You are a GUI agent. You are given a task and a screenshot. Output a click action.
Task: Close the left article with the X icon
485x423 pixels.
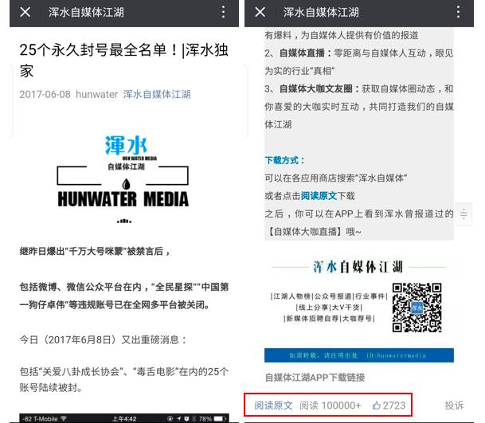(x=25, y=13)
